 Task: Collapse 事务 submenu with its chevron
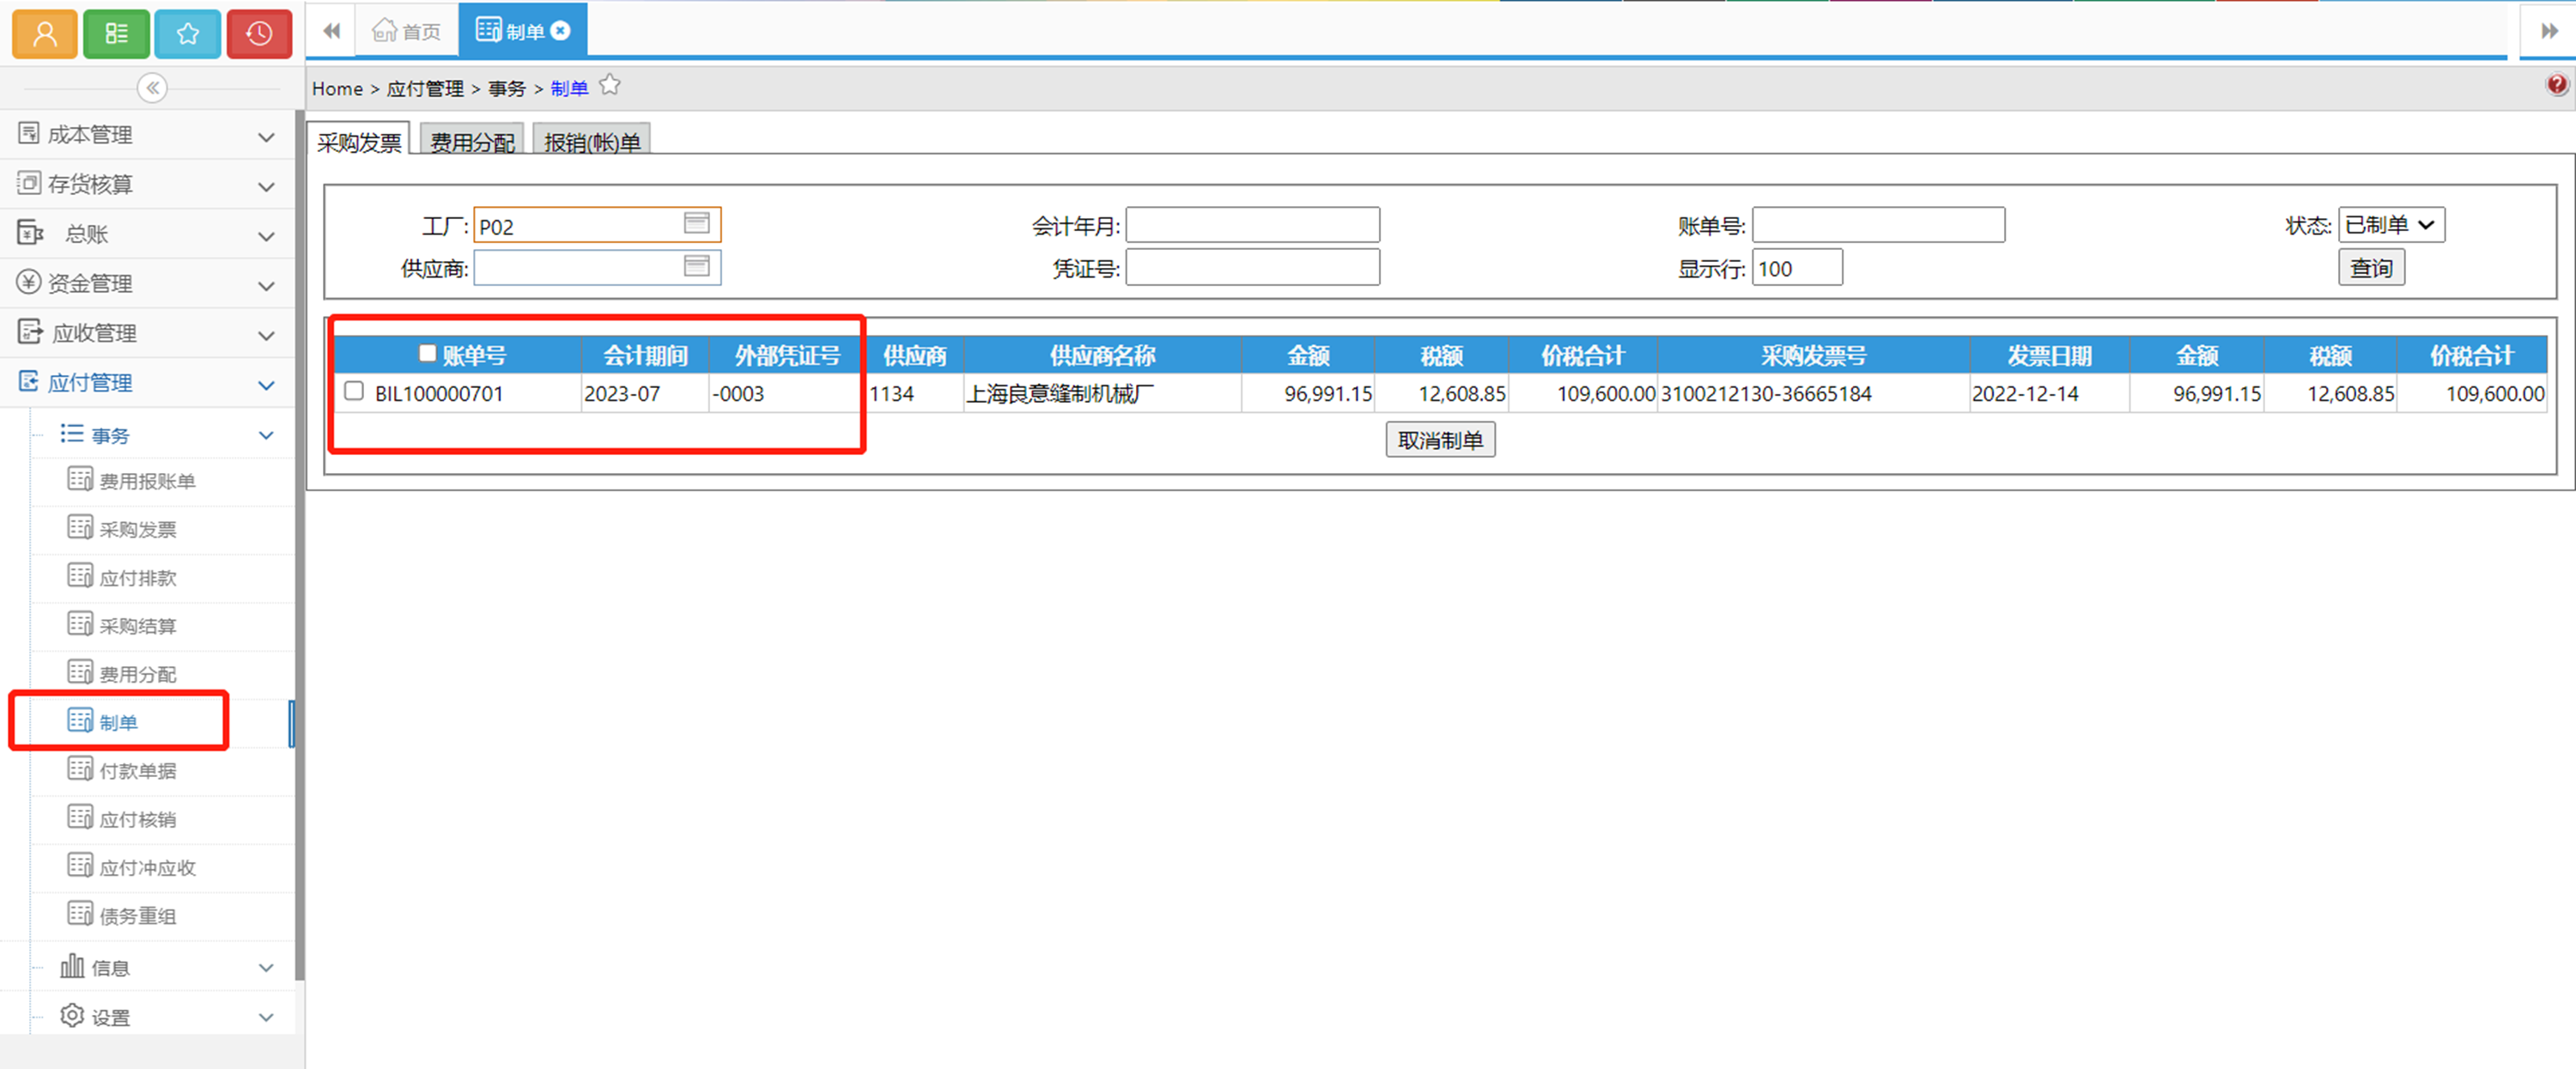point(266,435)
